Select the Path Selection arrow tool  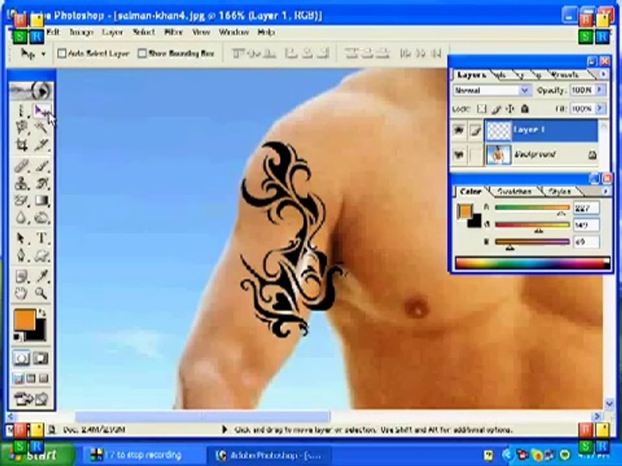[x=21, y=238]
